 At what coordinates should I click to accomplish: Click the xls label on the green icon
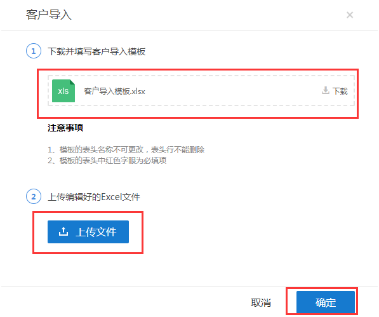63,91
